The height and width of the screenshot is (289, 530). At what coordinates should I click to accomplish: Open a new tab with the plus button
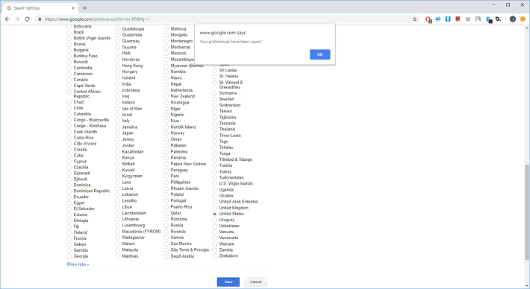pos(85,8)
